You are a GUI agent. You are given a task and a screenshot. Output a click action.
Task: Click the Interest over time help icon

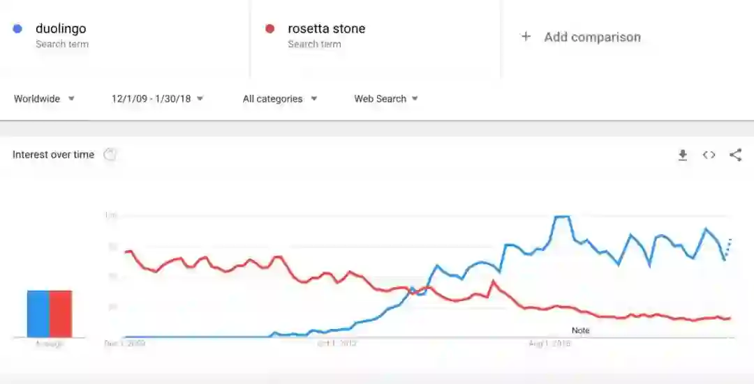click(x=110, y=155)
